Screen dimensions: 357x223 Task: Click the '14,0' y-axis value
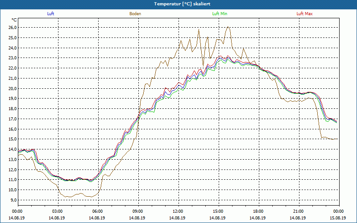[12, 149]
